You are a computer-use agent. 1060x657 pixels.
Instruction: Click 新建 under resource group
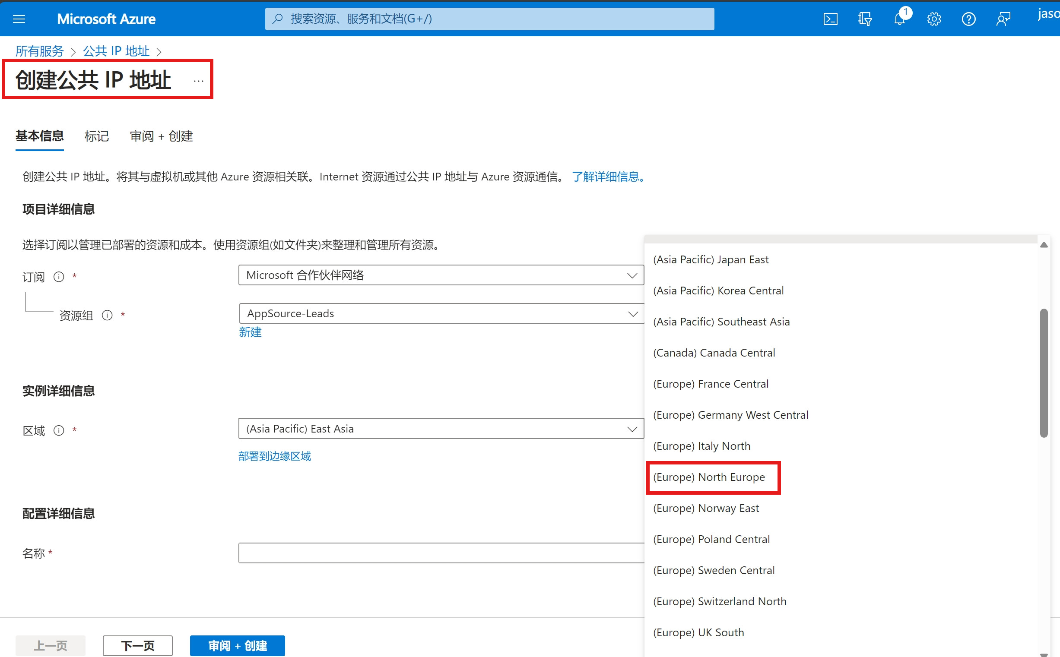[x=250, y=332]
